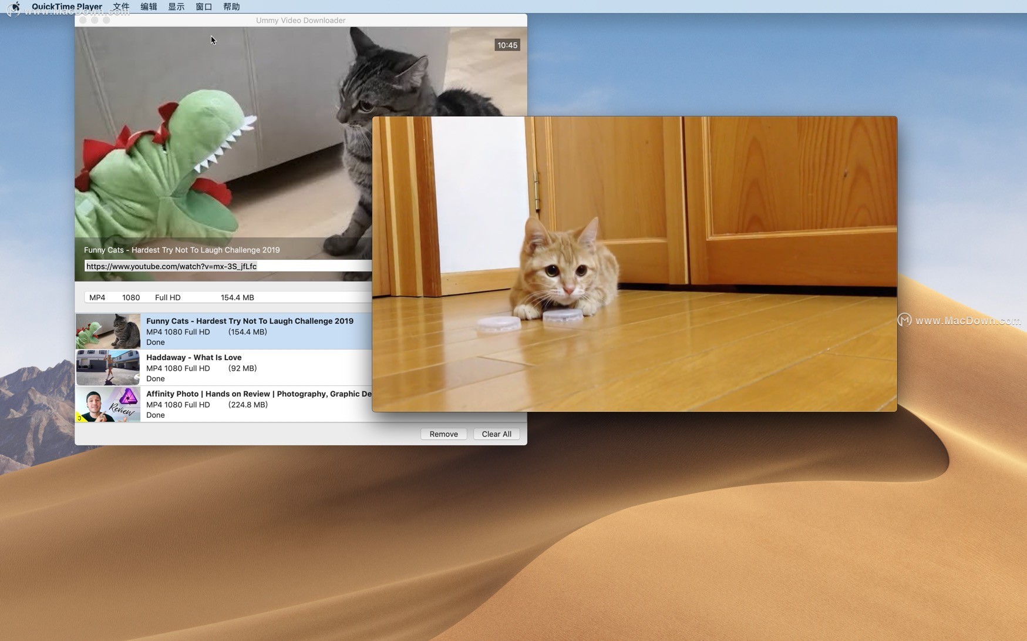Click the Done status under Affinity Photo
The image size is (1027, 641).
tap(156, 415)
